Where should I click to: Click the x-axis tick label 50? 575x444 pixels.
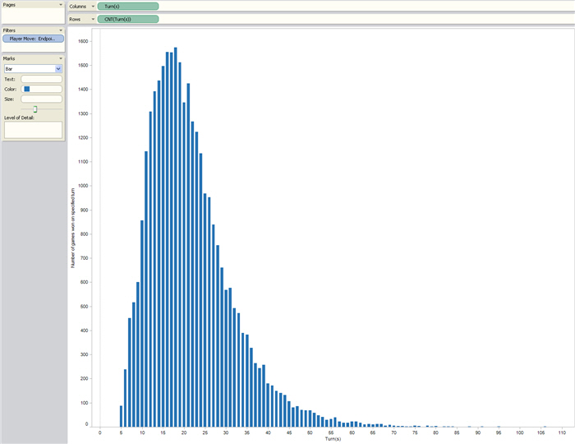[310, 432]
